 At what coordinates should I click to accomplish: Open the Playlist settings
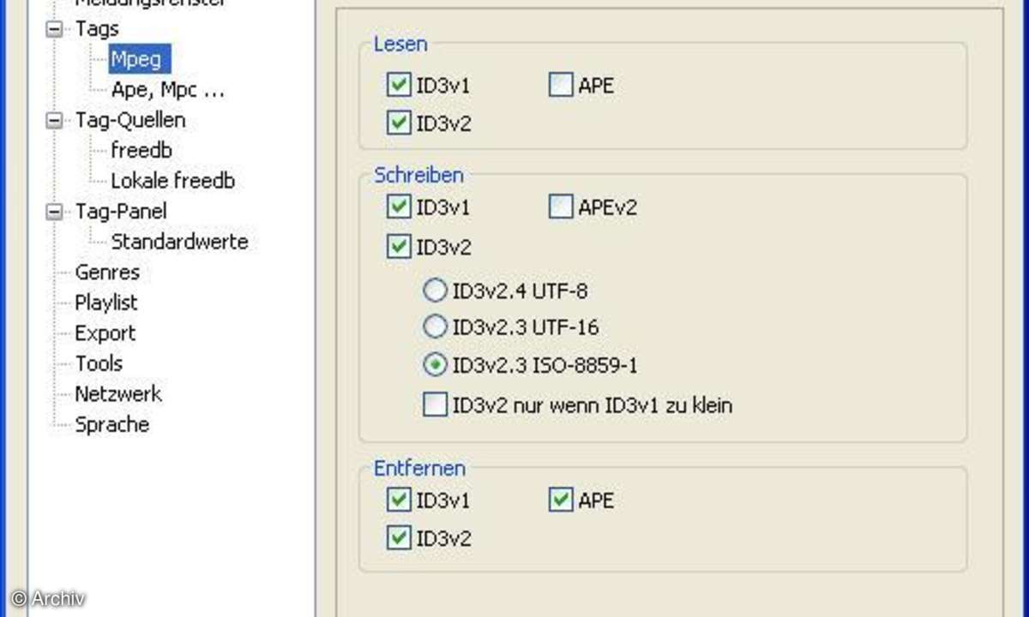click(106, 303)
